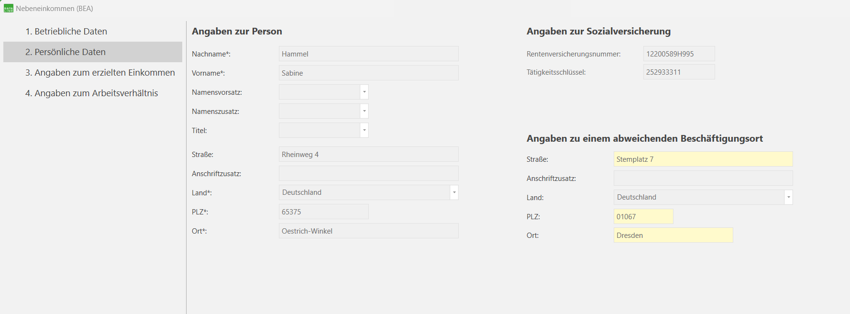The height and width of the screenshot is (314, 850).
Task: Expand the Namensvorsatz dropdown
Action: (364, 92)
